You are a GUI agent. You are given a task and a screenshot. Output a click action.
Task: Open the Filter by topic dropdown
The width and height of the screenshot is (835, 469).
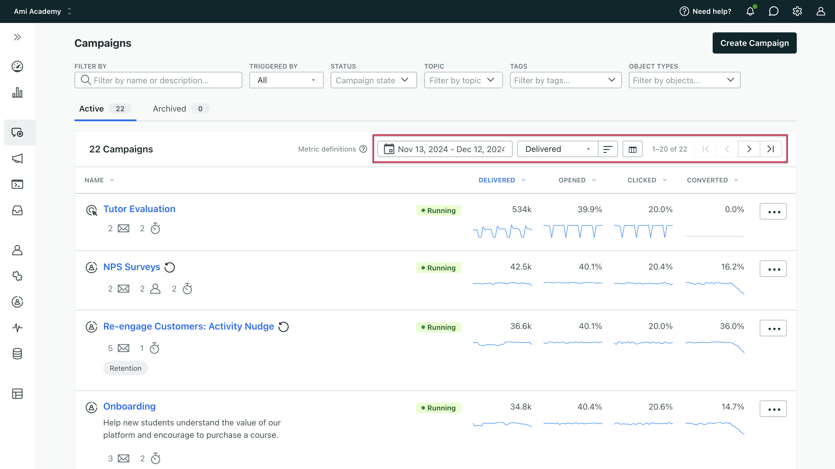pyautogui.click(x=463, y=80)
